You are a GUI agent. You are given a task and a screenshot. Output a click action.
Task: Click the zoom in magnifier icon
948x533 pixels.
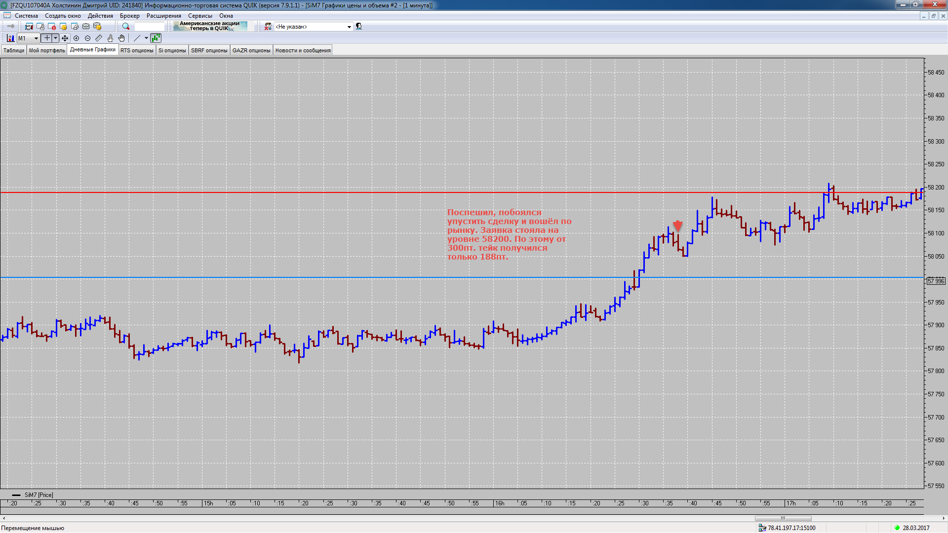click(x=77, y=38)
